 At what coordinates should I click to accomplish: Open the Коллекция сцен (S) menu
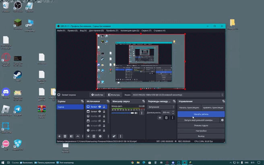click(130, 31)
